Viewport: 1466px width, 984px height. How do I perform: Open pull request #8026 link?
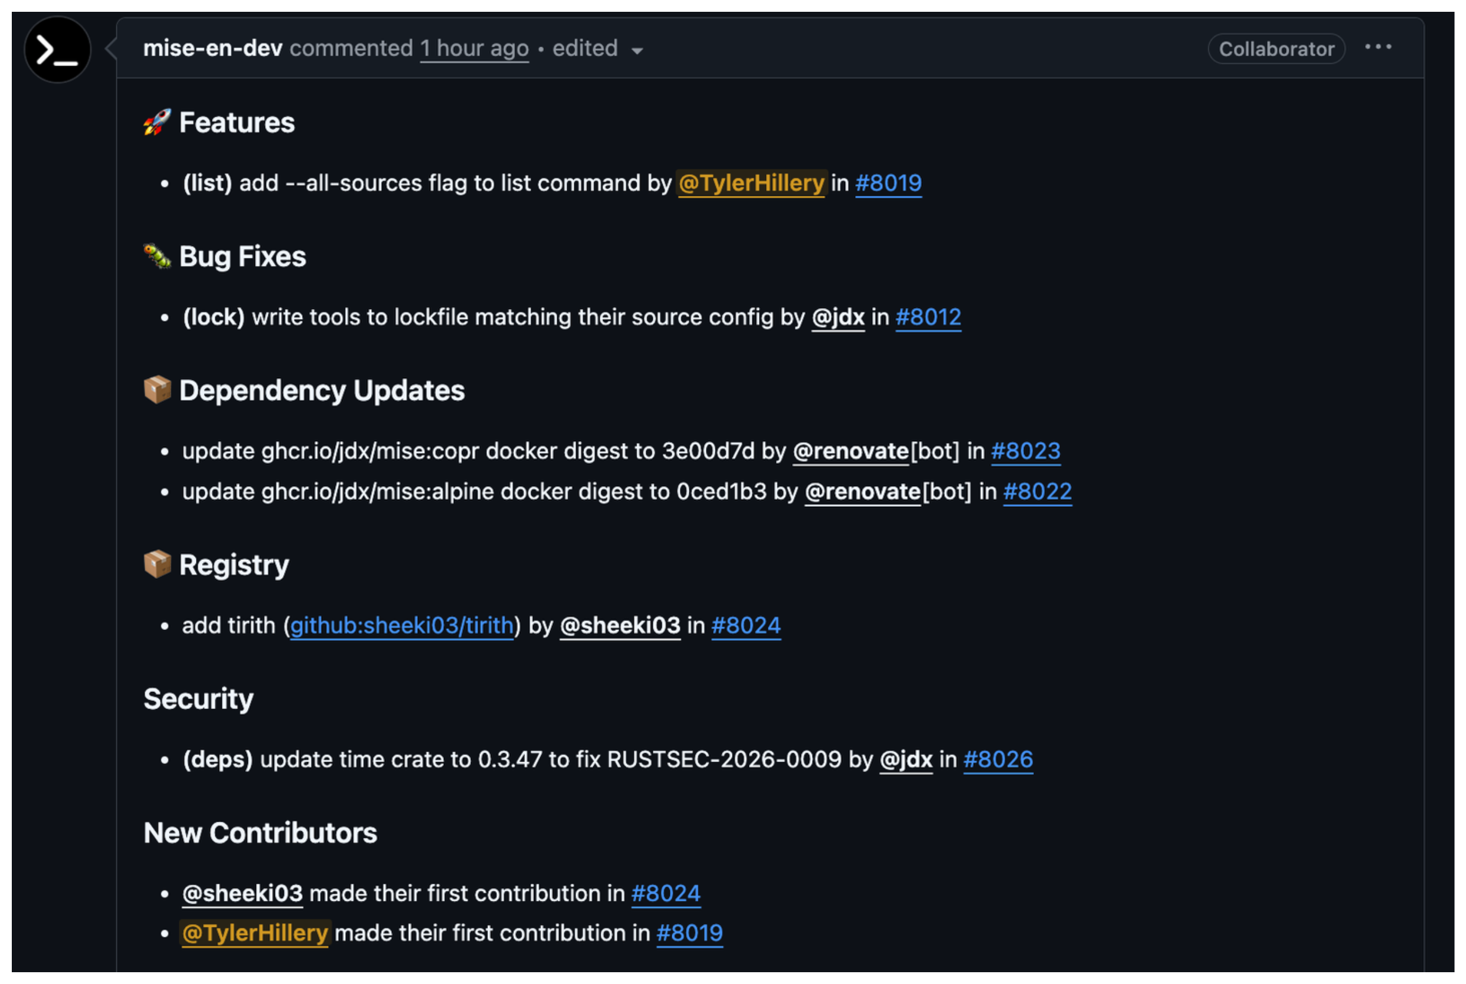pyautogui.click(x=997, y=760)
